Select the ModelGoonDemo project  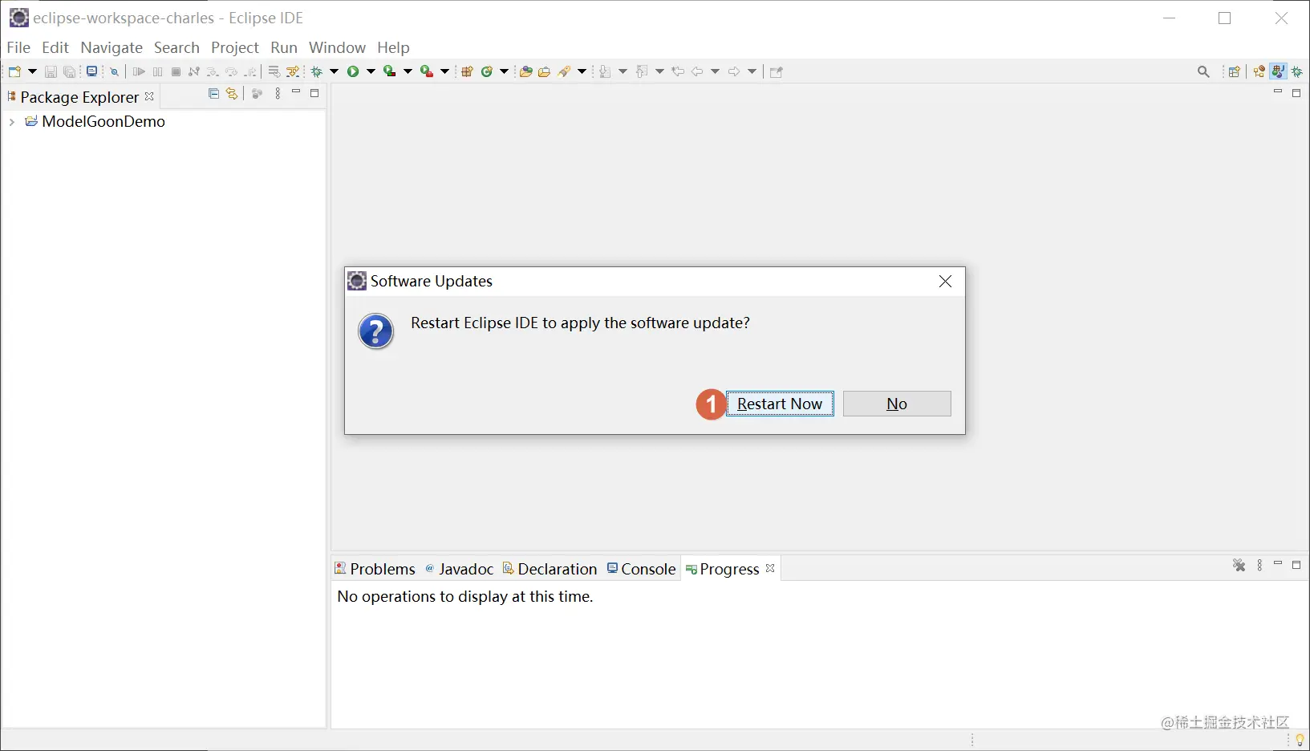coord(103,122)
